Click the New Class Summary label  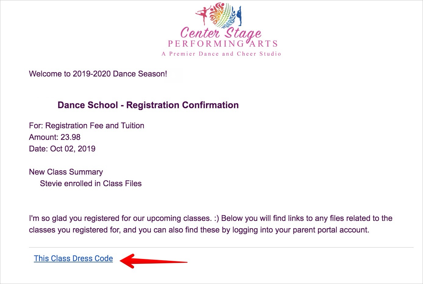[66, 172]
